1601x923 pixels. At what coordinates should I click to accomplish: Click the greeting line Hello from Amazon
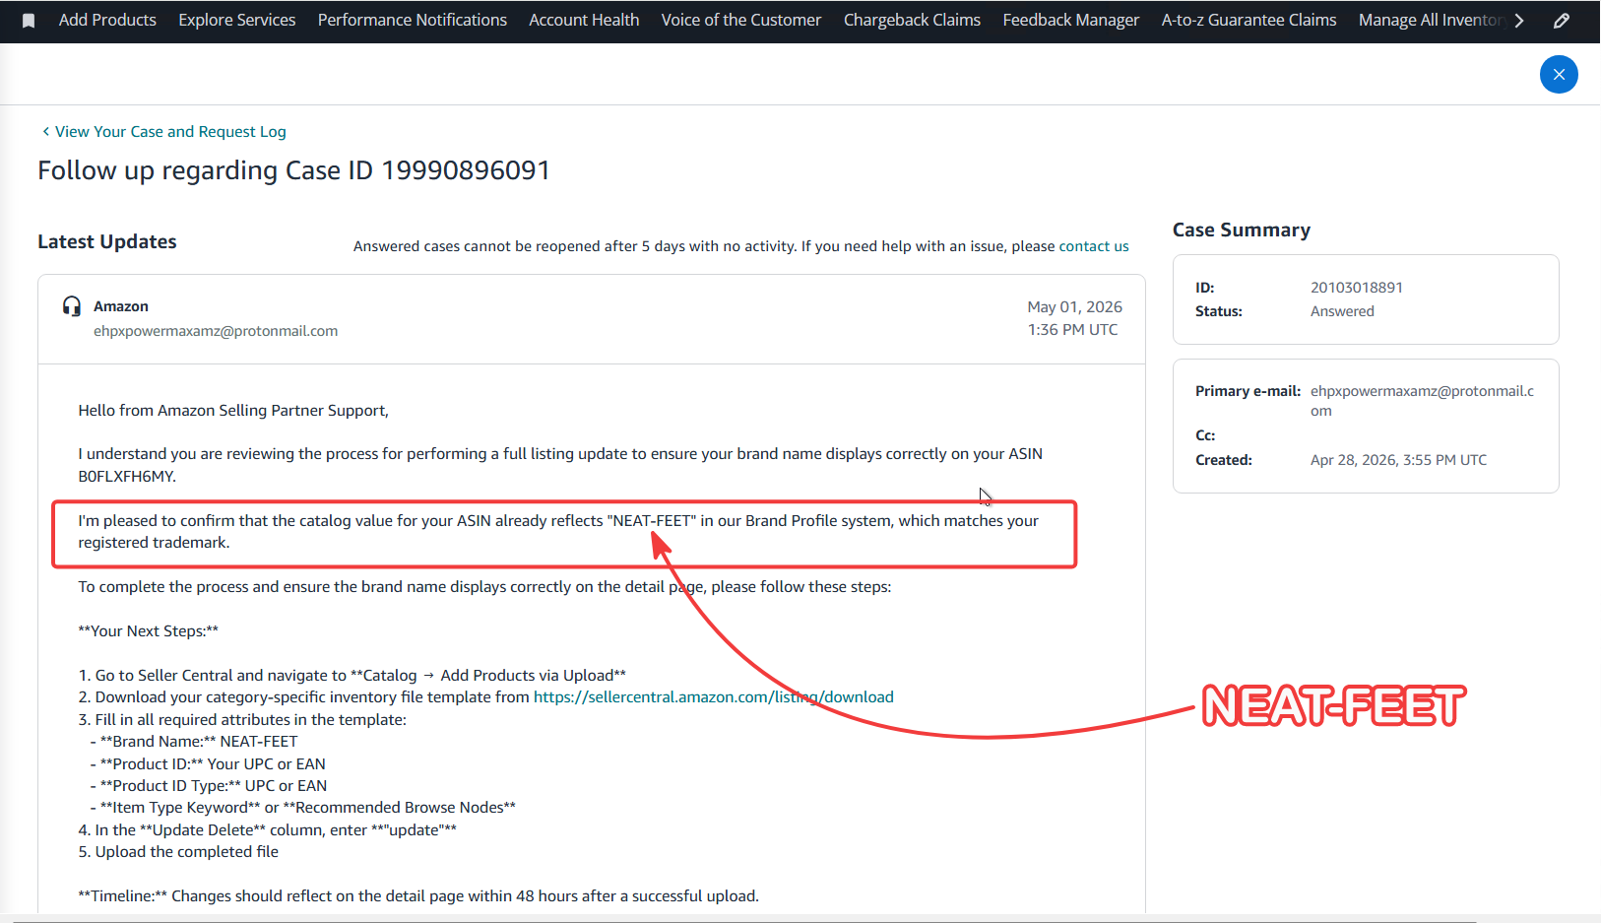point(233,411)
